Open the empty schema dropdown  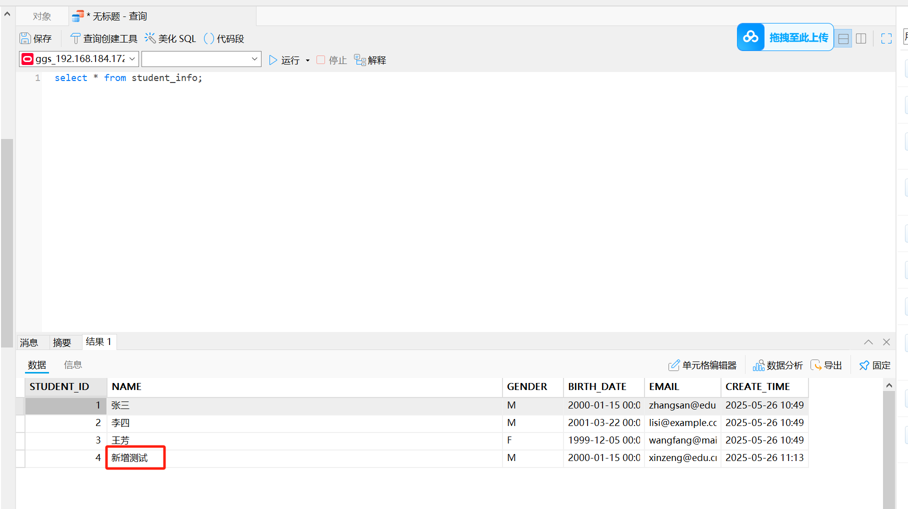[201, 59]
